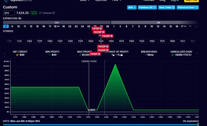This screenshot has width=207, height=126.
Task: Click the +$300 (750%) unrealized gain value
Action: click(183, 55)
